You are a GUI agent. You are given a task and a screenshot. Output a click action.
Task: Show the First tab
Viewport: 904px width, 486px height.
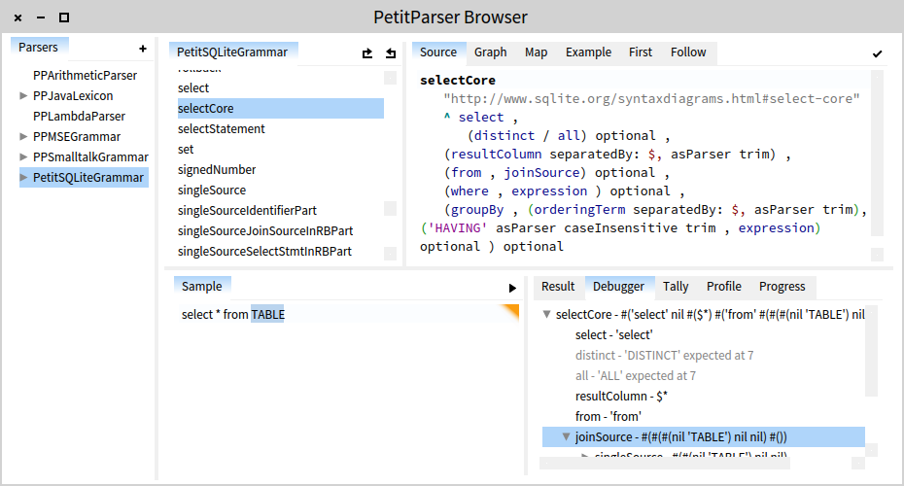(641, 52)
